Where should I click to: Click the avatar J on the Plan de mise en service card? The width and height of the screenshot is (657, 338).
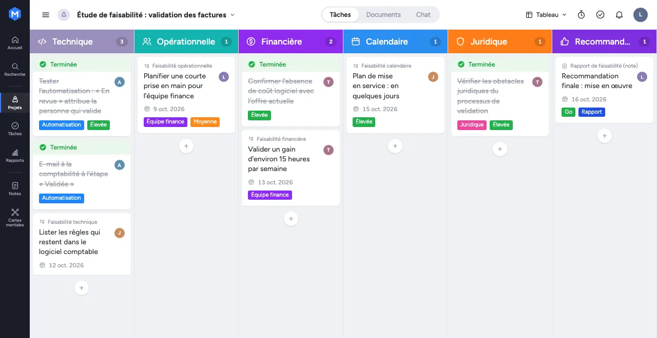(x=433, y=77)
